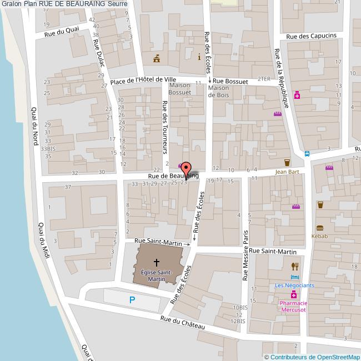Click the café cup icon above Kebab
361x361 pixels.
tap(320, 205)
